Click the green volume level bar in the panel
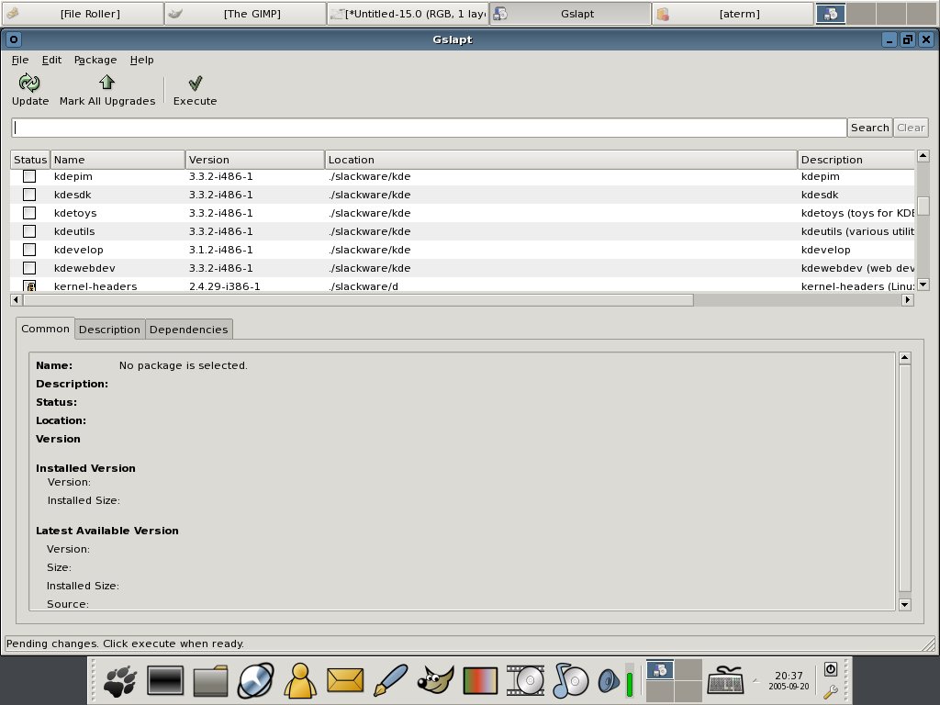940x705 pixels. [x=630, y=683]
